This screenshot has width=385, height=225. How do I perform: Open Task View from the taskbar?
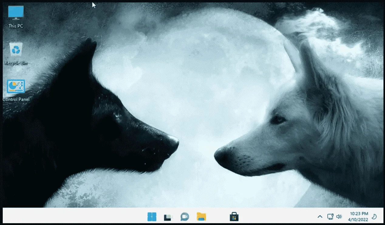[168, 217]
